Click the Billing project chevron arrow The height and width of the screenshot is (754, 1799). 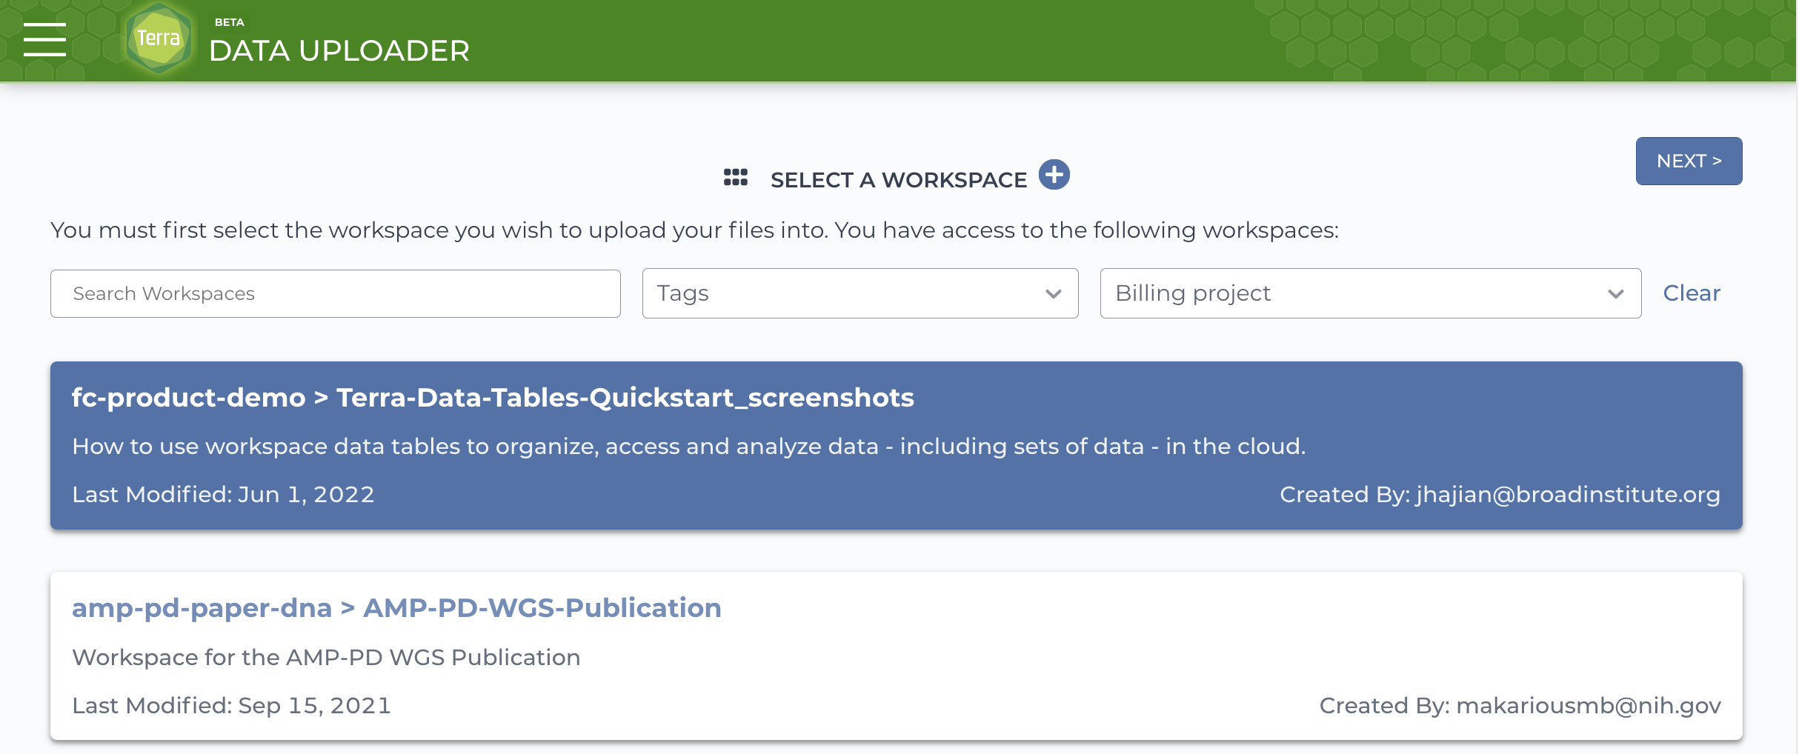click(1615, 294)
